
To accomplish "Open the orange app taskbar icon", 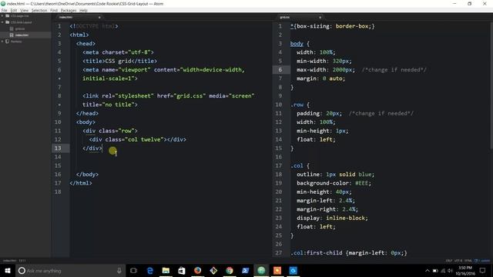I will point(277,271).
